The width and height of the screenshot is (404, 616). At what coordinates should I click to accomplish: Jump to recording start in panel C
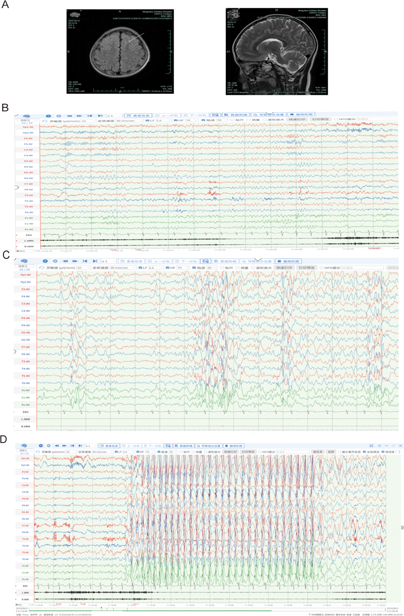click(x=85, y=261)
